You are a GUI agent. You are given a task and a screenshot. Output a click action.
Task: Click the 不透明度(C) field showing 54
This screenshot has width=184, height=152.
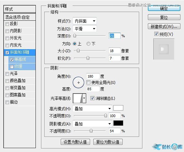click(114, 131)
